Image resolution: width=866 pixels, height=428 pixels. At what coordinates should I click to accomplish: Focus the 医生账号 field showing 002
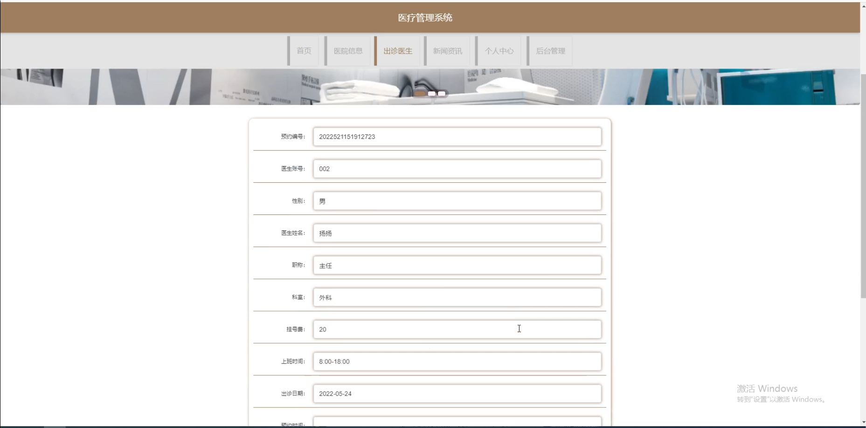click(x=457, y=169)
